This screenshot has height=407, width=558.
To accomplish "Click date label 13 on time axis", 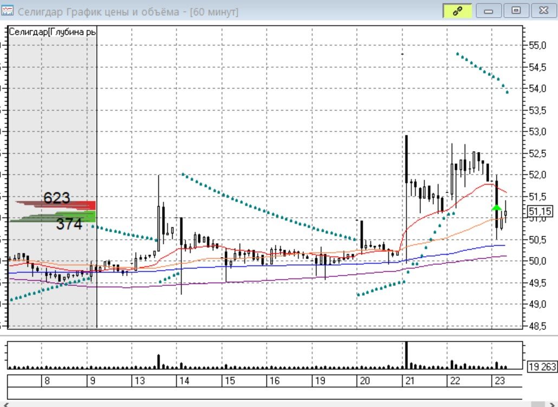I will tap(140, 380).
